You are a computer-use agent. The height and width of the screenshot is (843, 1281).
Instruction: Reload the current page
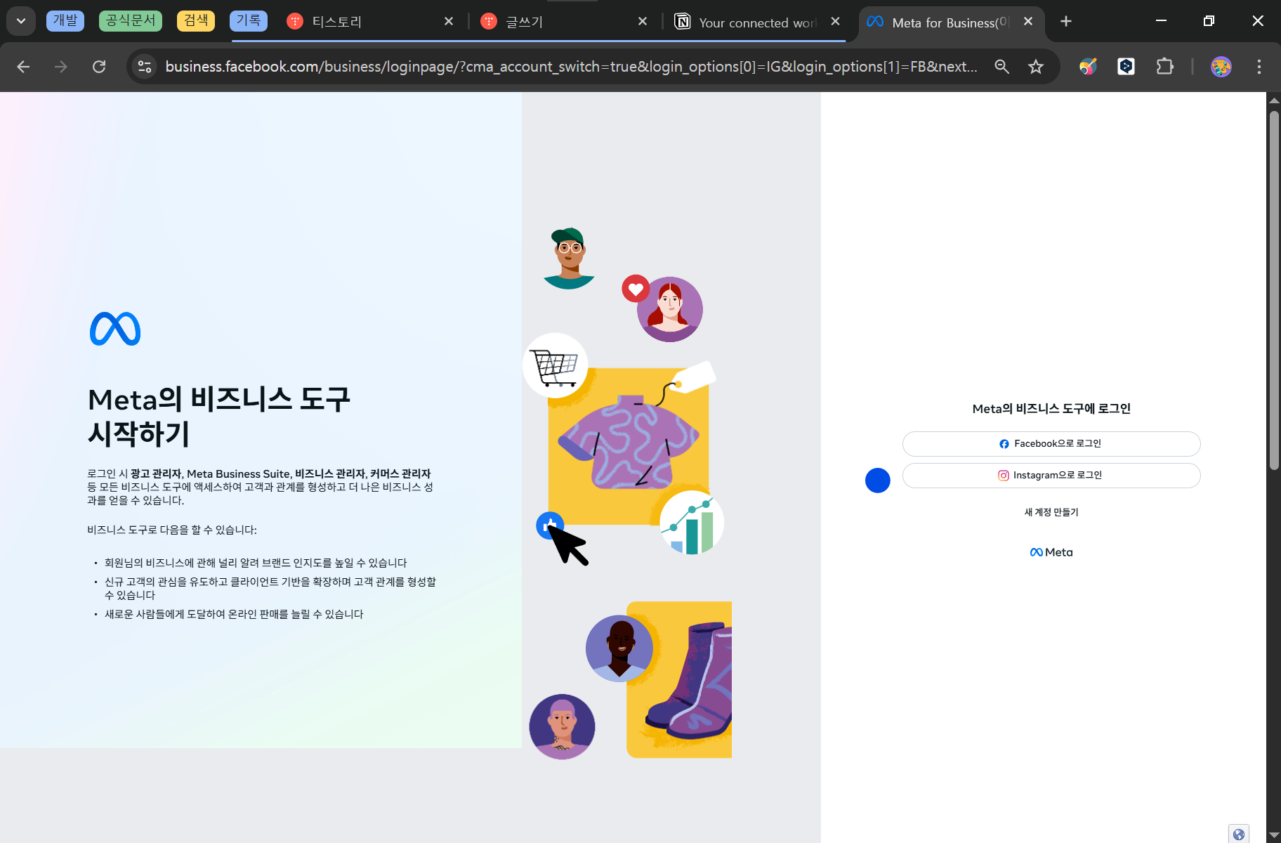[x=99, y=67]
